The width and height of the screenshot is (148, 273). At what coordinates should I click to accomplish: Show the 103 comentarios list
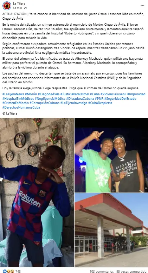pyautogui.click(x=102, y=271)
